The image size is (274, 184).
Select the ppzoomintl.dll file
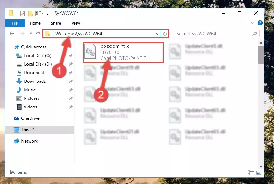tap(123, 52)
